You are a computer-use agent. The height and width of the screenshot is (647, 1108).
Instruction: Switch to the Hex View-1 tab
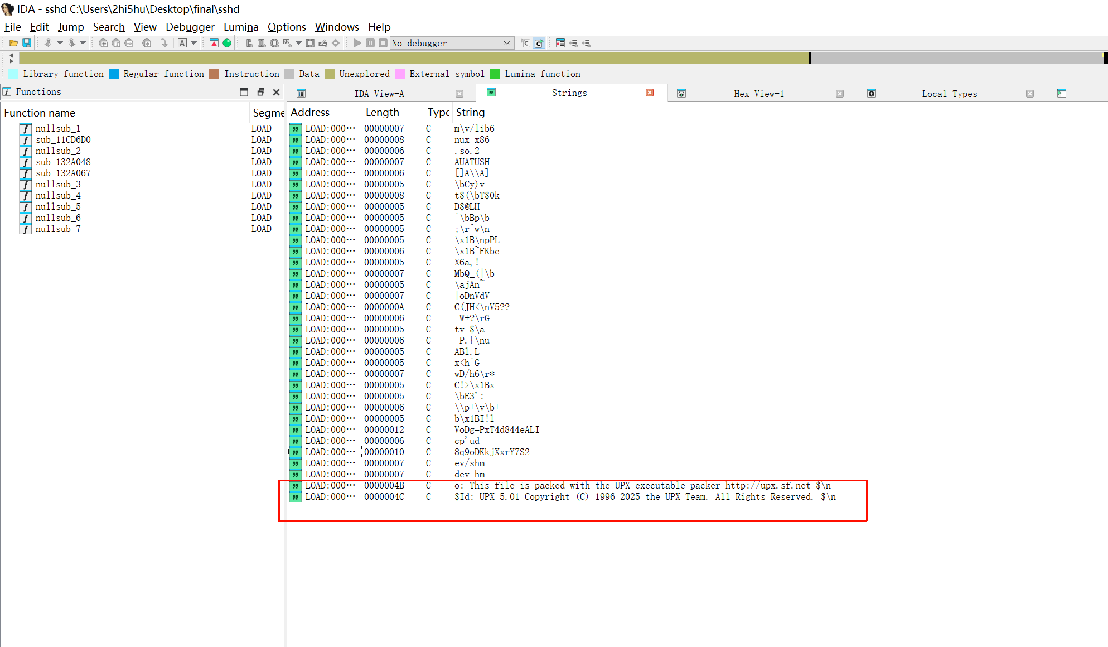tap(758, 94)
